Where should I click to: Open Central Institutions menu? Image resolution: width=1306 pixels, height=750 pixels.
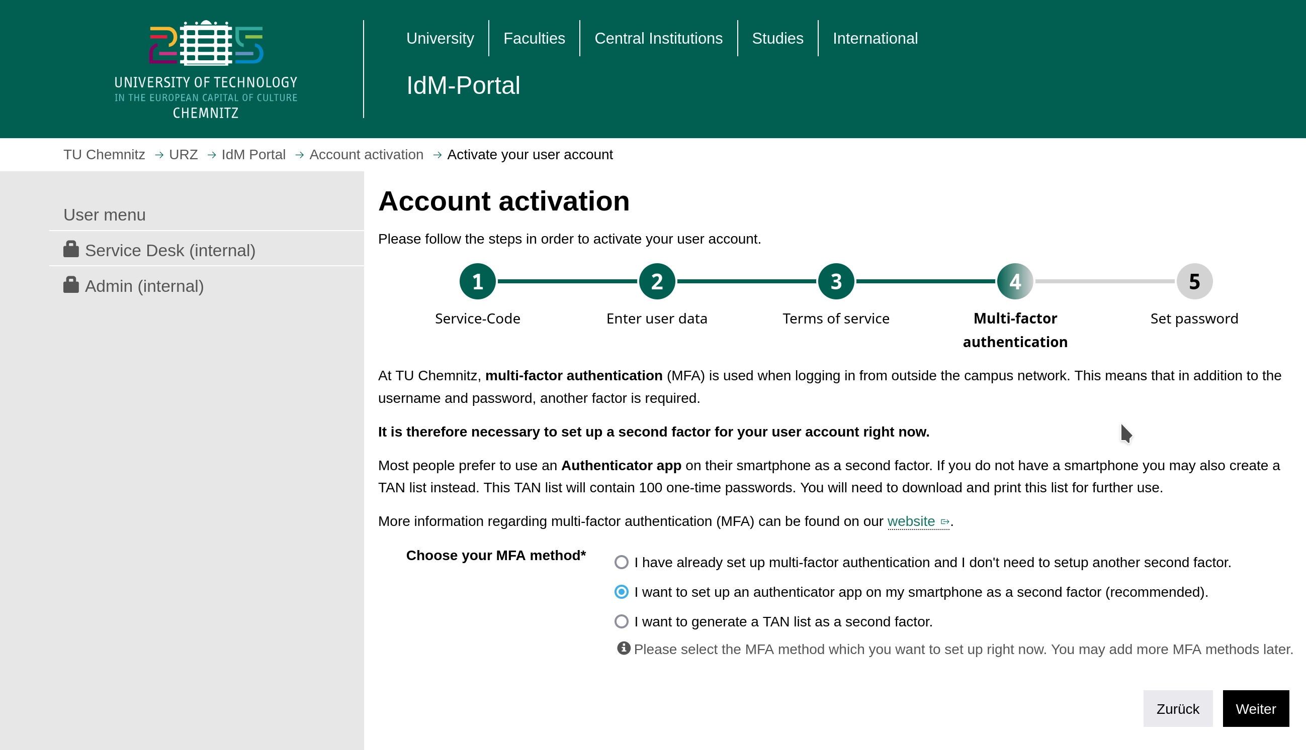(658, 38)
